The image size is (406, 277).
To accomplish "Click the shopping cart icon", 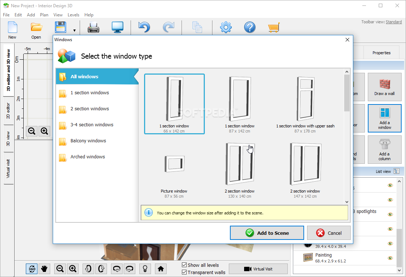I will 274,27.
